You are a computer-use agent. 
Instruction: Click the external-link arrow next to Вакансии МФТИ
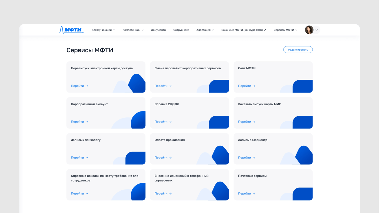click(x=265, y=30)
